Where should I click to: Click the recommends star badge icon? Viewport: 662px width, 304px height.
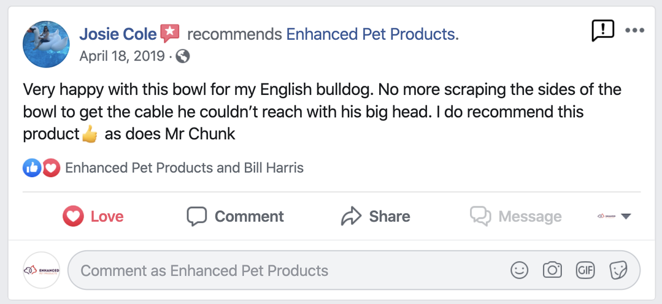[x=169, y=33]
